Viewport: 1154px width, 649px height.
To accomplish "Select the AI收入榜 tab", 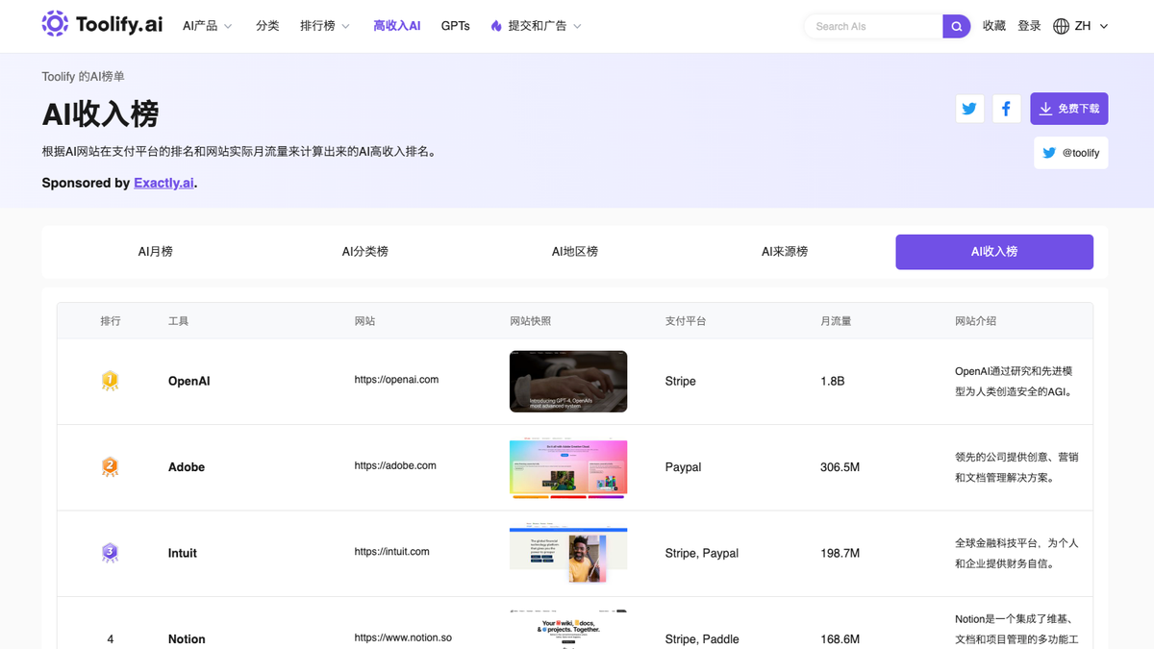I will pyautogui.click(x=994, y=252).
